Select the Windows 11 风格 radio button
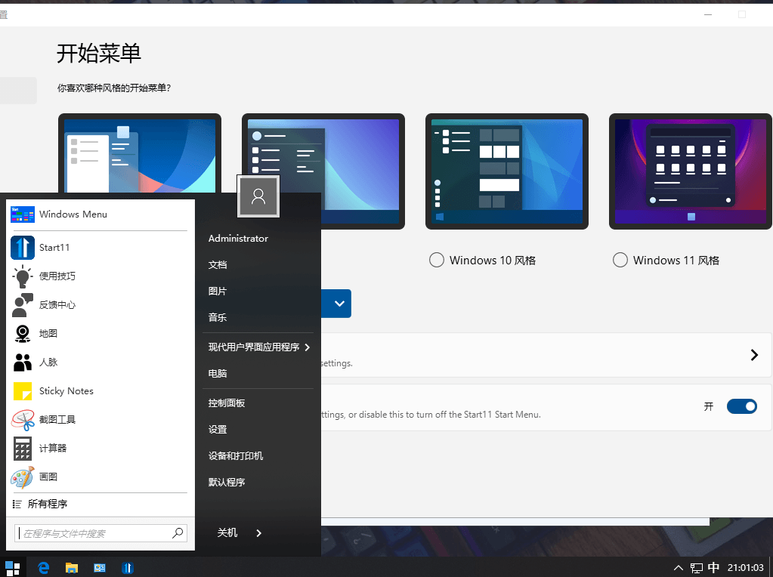The width and height of the screenshot is (773, 577). [x=620, y=260]
